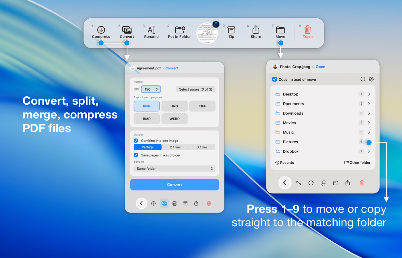Select JPG export format
The image size is (402, 258).
pyautogui.click(x=175, y=106)
